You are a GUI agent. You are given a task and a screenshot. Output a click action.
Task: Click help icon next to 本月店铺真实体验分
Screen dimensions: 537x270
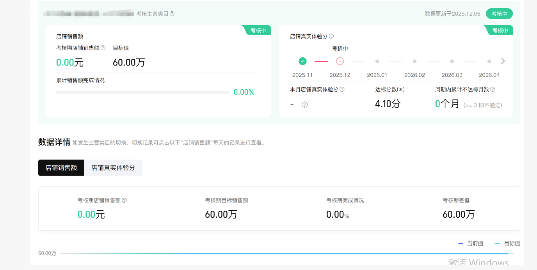[x=342, y=89]
